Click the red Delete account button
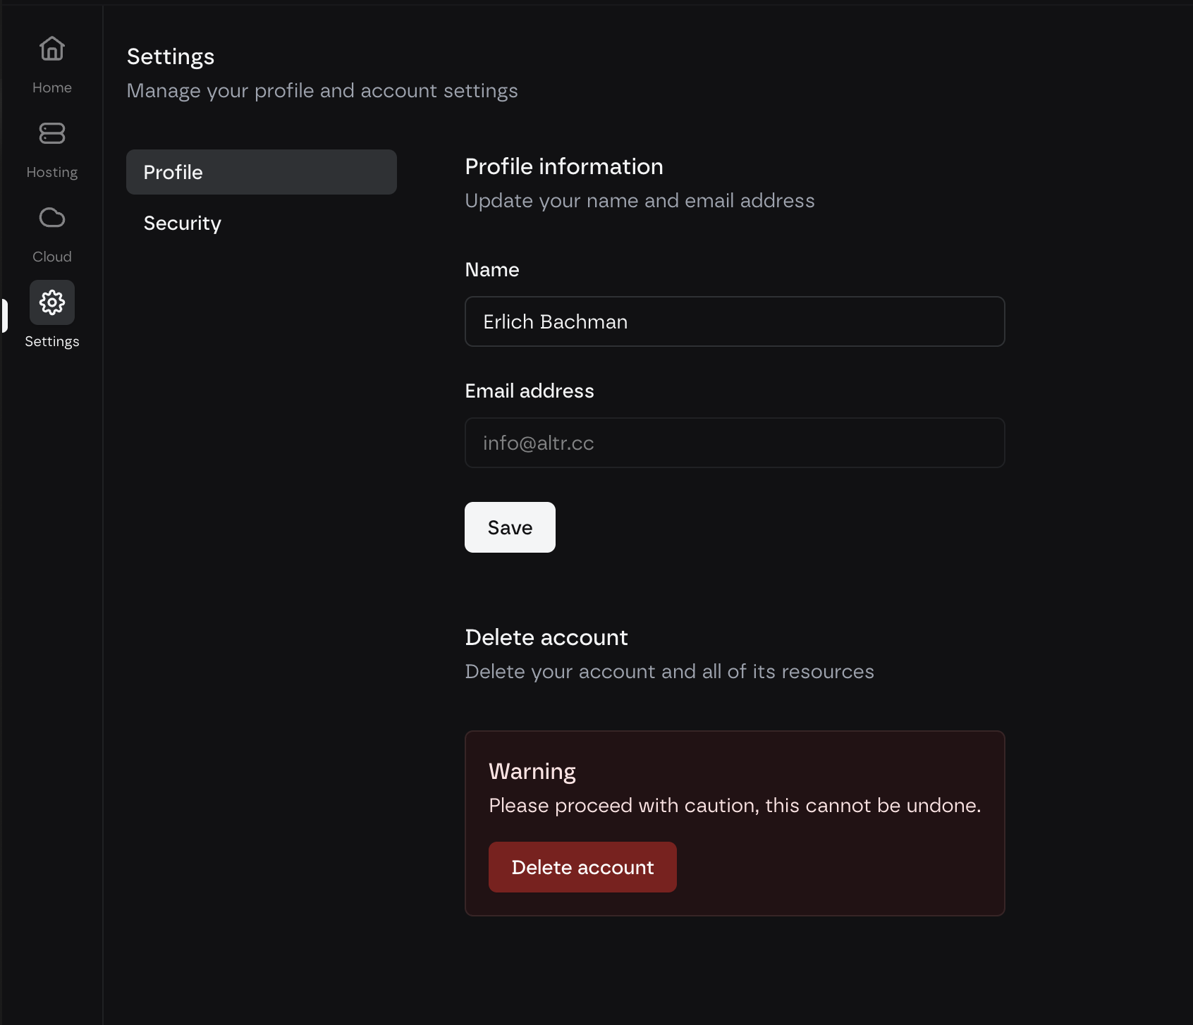The width and height of the screenshot is (1193, 1025). (582, 867)
